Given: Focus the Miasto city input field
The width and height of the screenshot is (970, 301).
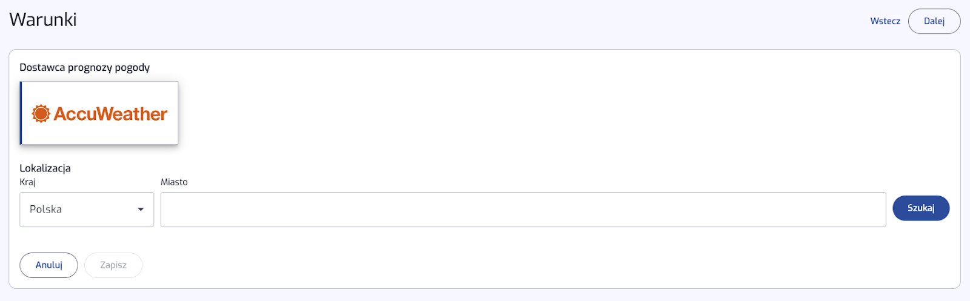Looking at the screenshot, I should [x=523, y=210].
